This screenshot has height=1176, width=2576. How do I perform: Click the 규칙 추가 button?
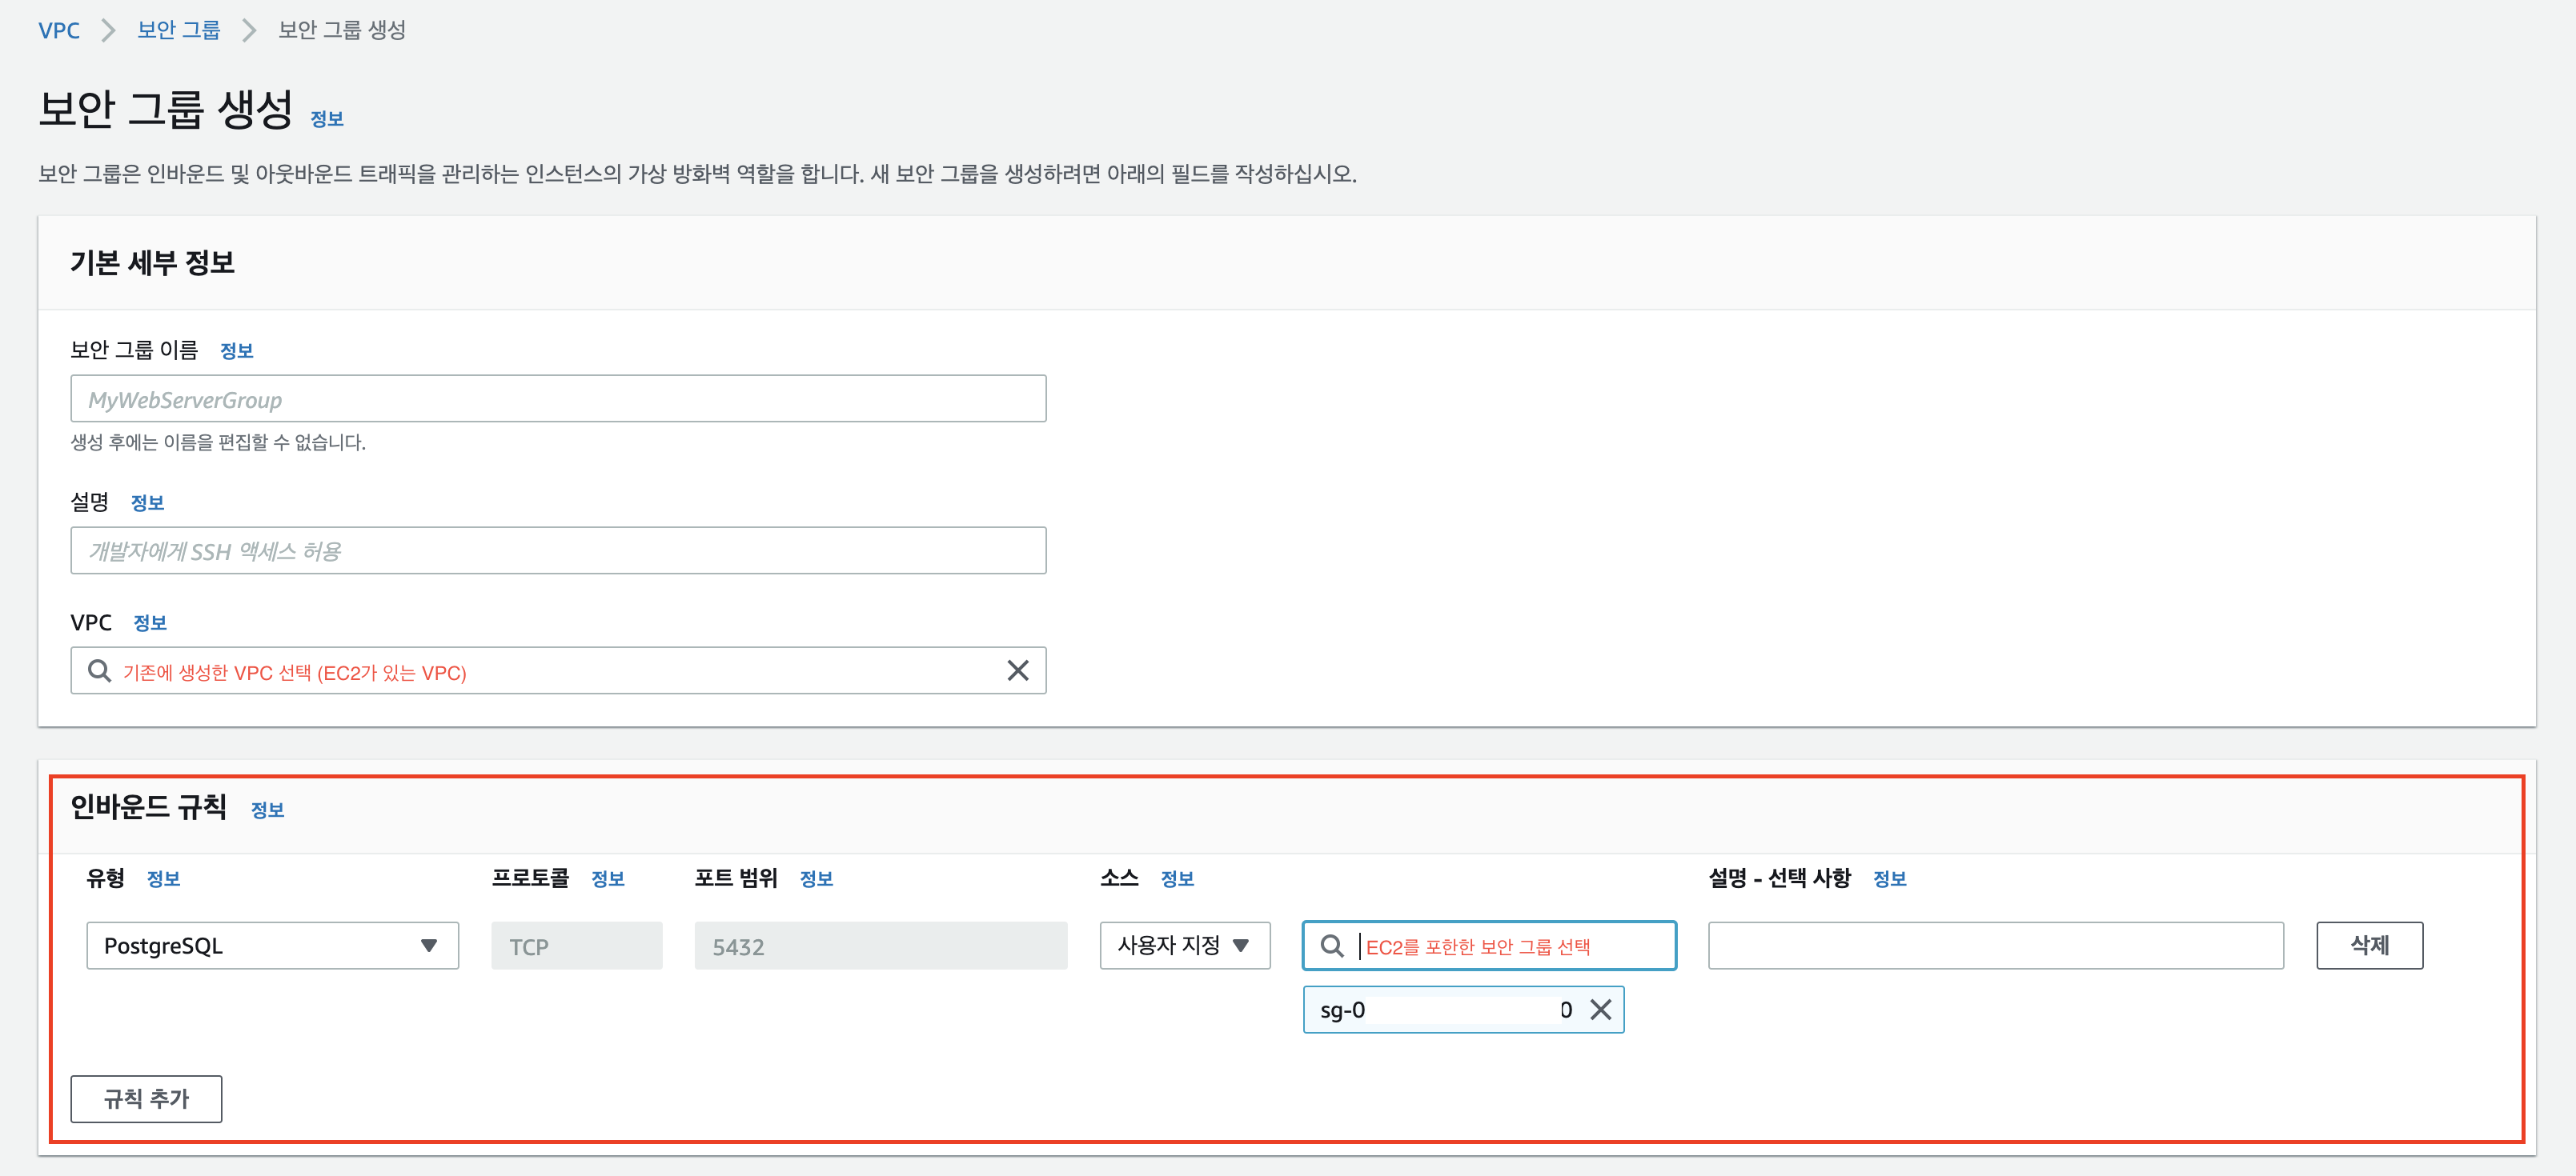point(146,1098)
